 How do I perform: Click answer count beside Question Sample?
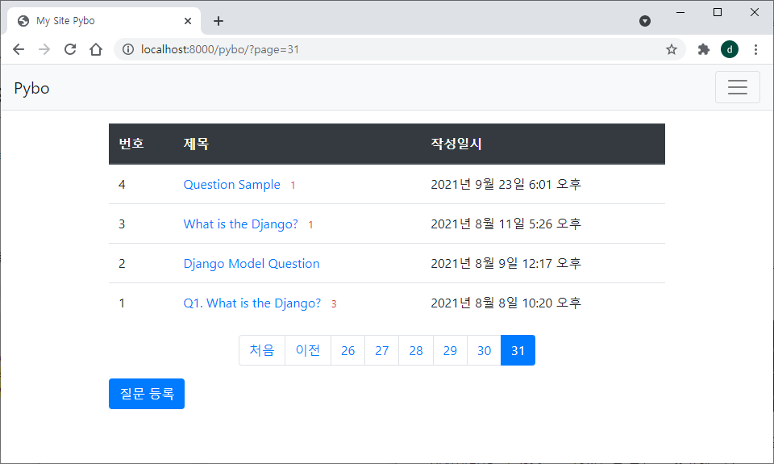pos(293,186)
